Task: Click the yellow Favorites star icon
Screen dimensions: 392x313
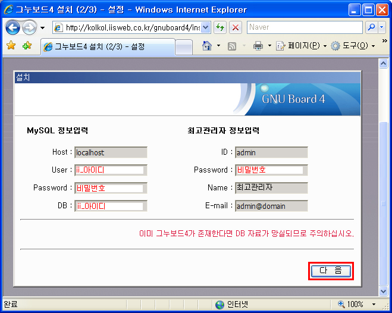Action: (x=11, y=46)
